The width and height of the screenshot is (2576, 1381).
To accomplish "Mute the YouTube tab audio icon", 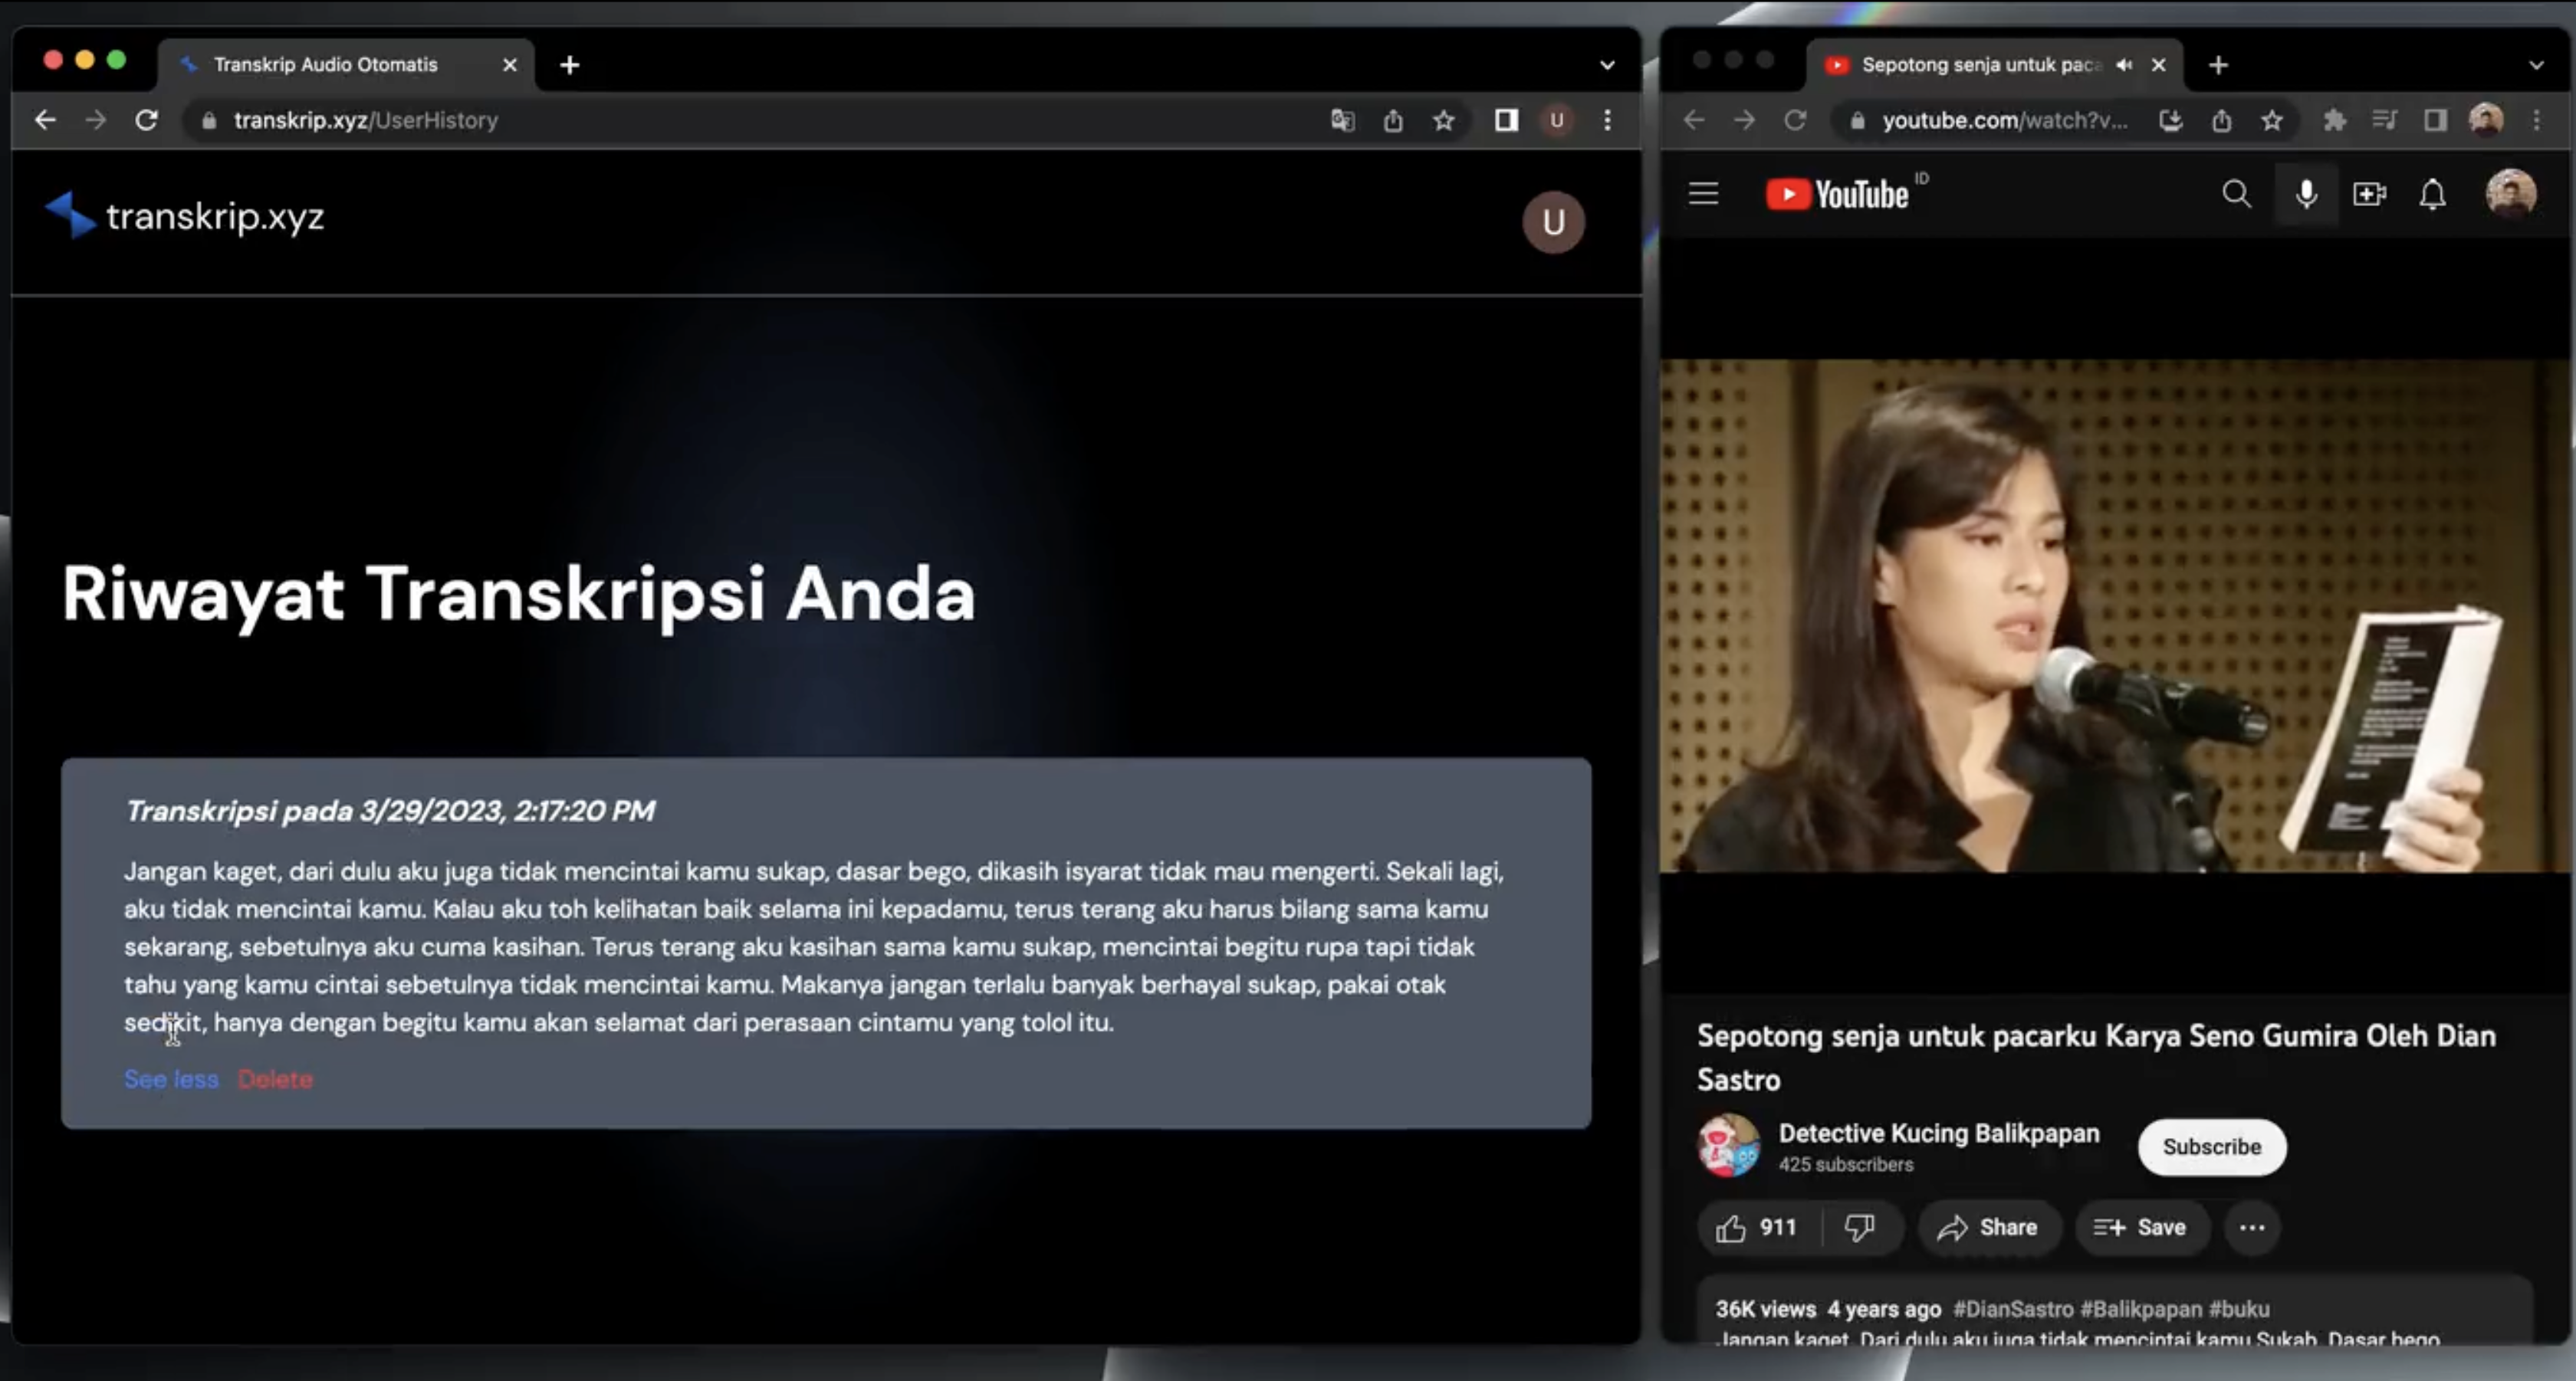I will click(x=2124, y=65).
